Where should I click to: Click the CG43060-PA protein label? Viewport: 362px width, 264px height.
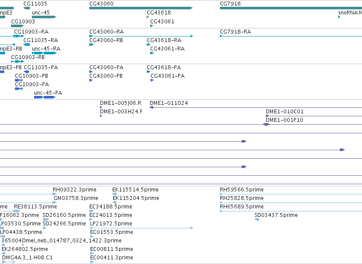pyautogui.click(x=106, y=67)
